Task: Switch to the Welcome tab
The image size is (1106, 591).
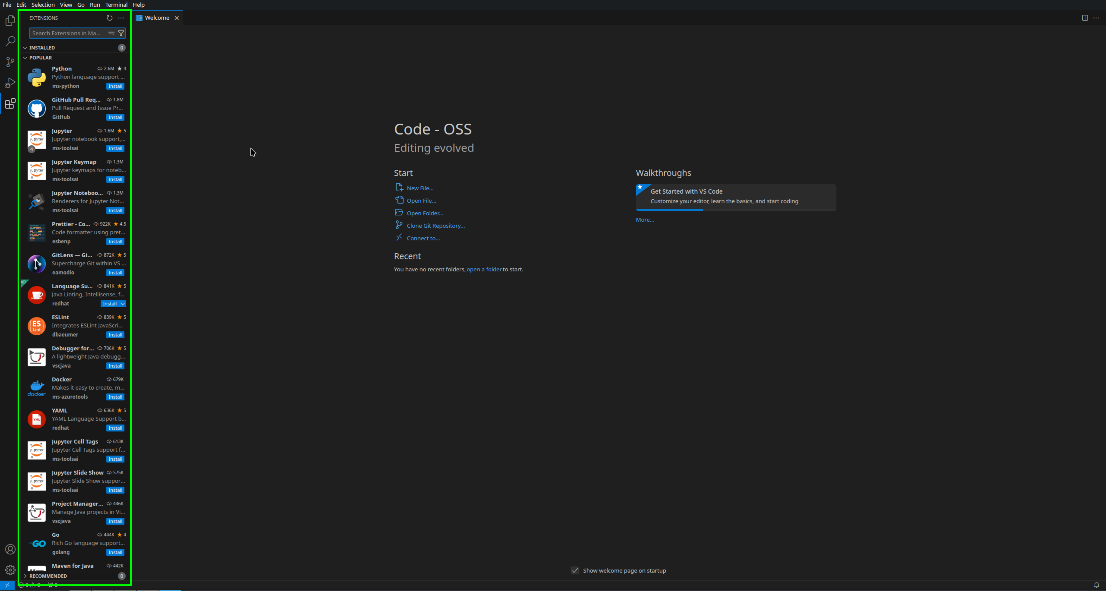Action: pyautogui.click(x=157, y=18)
